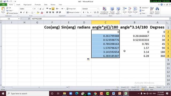Toggle Wrap Text for selected cells
This screenshot has width=171, height=96.
click(x=71, y=9)
